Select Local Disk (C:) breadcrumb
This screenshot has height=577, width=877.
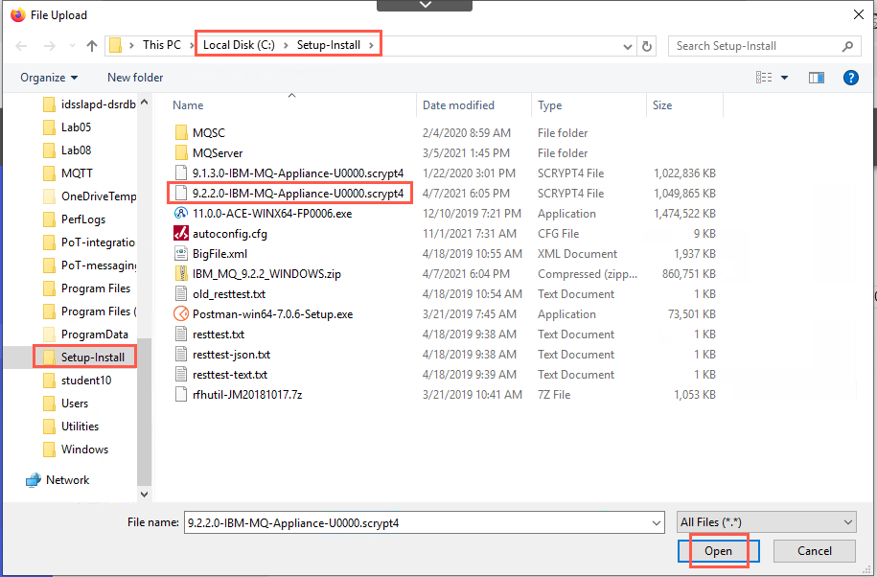tap(239, 45)
